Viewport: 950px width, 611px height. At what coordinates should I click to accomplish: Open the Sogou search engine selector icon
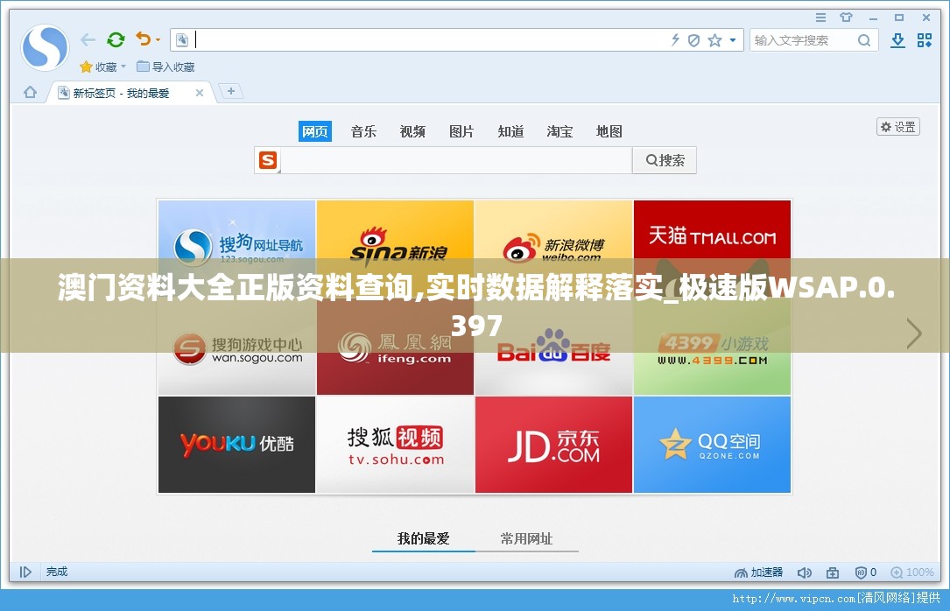click(x=268, y=160)
